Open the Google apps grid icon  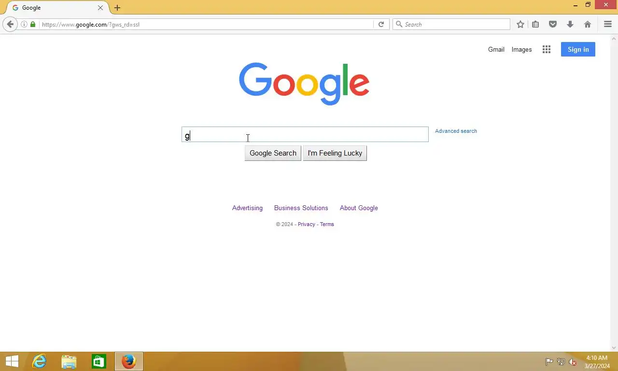point(547,49)
